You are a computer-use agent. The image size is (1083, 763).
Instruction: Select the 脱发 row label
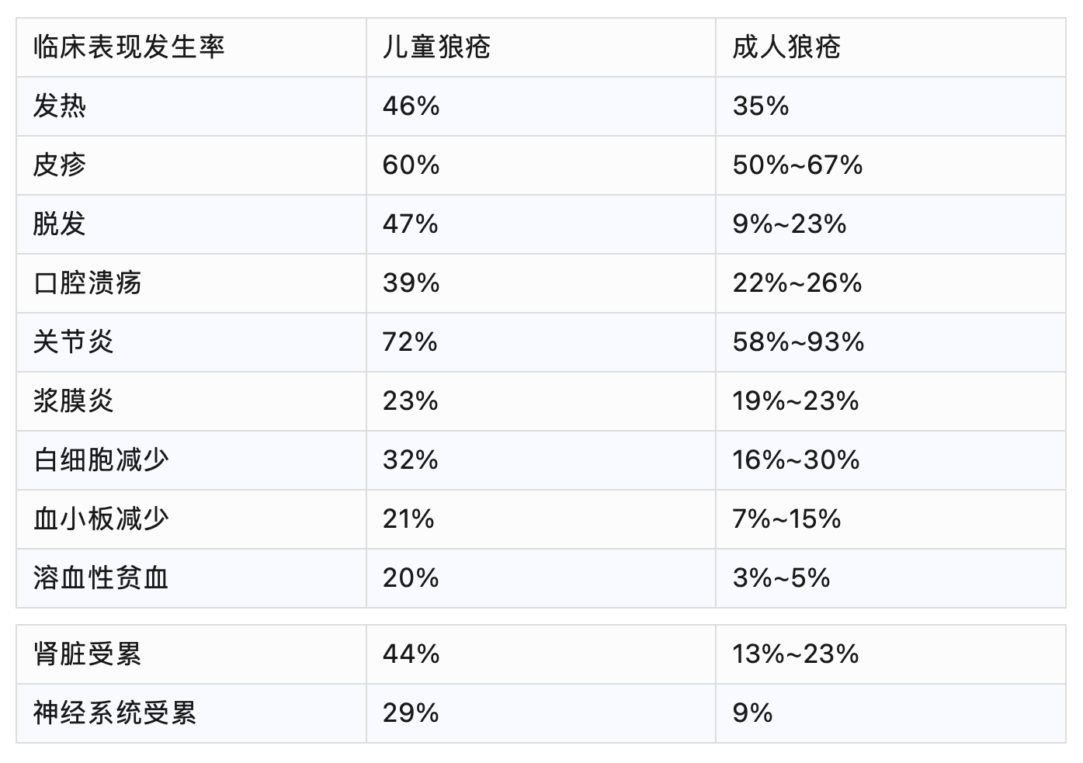coord(60,224)
